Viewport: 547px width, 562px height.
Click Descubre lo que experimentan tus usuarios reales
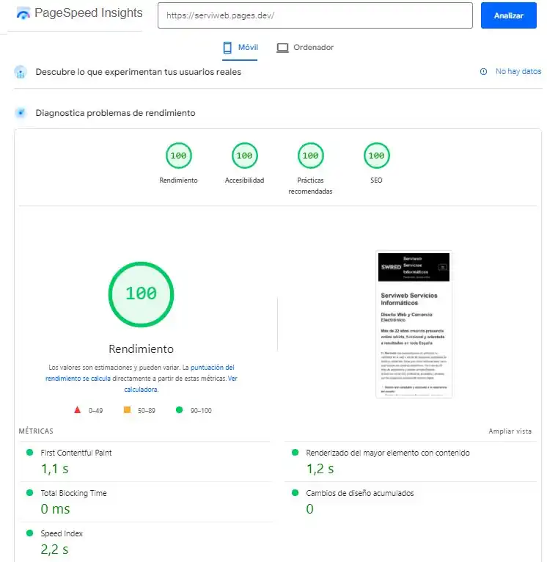(x=139, y=72)
